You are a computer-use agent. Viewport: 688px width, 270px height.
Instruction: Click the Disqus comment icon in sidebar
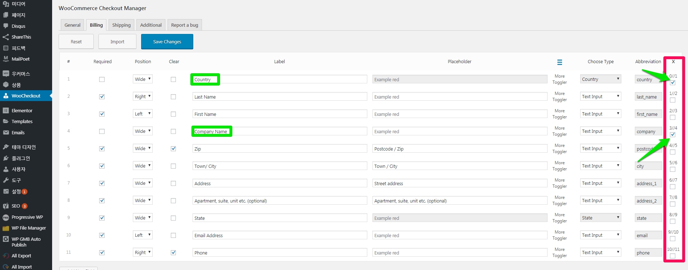point(6,26)
